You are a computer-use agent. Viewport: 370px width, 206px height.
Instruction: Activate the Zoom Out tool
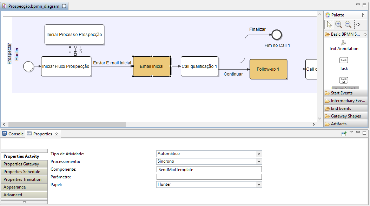tap(348, 24)
